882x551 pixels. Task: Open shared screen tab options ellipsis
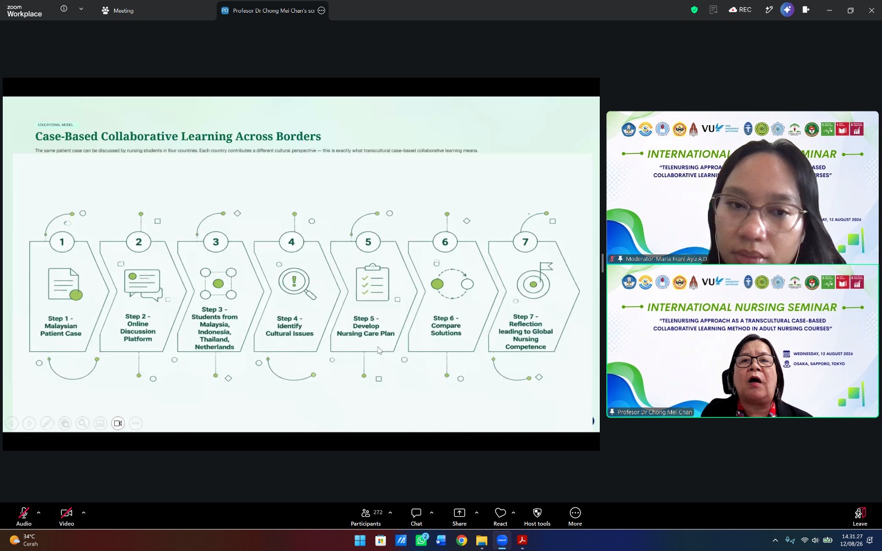point(321,10)
